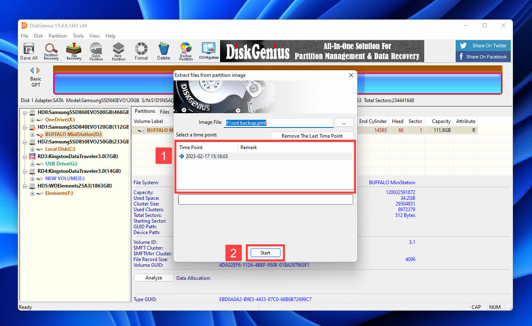Start the OS Migration tool
The image size is (532, 326).
coord(209,51)
